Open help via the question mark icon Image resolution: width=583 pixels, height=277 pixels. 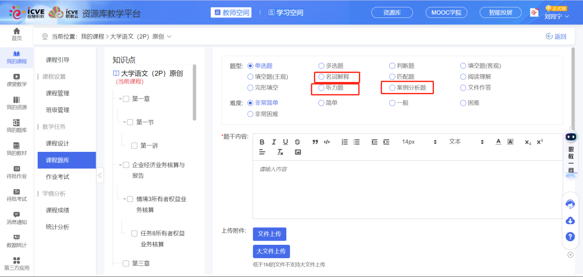pyautogui.click(x=570, y=237)
